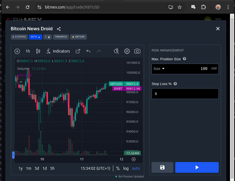The width and height of the screenshot is (235, 181).
Task: Click the .BXBT price label 98812.96
Action: tap(133, 89)
